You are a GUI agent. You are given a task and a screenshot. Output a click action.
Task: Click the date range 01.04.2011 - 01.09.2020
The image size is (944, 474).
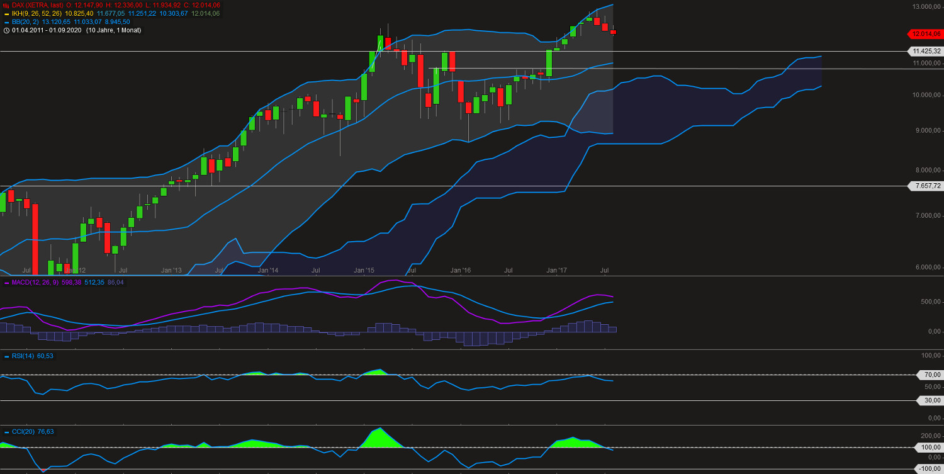(x=47, y=30)
